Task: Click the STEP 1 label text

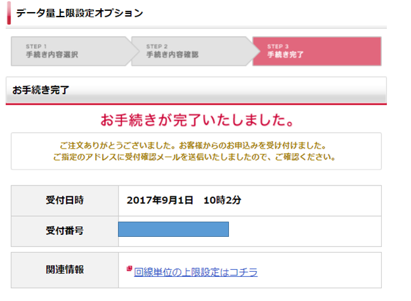Action: pyautogui.click(x=36, y=46)
